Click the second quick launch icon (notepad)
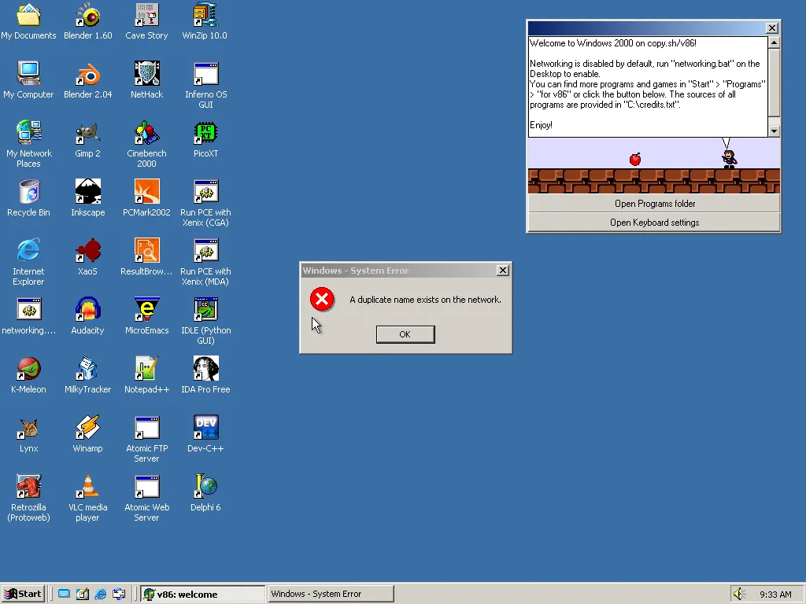Image resolution: width=806 pixels, height=604 pixels. pyautogui.click(x=82, y=594)
